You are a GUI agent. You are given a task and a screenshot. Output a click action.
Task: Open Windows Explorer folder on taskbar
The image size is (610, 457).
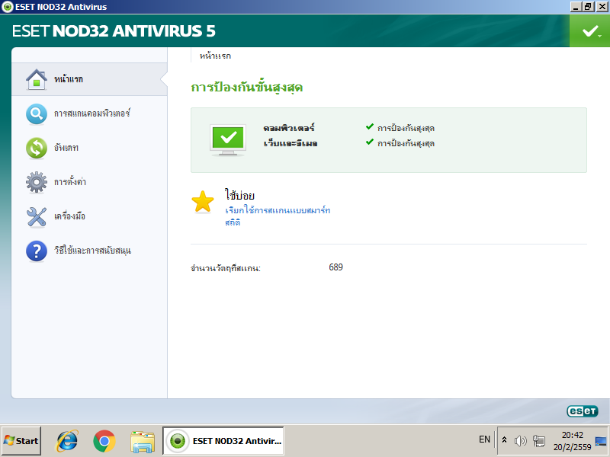click(143, 442)
